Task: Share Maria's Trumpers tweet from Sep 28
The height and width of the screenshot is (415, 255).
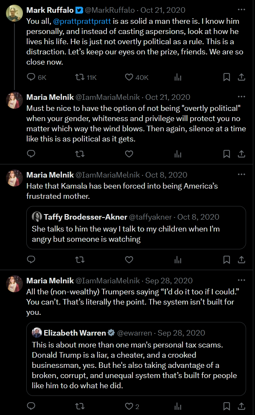Action: pos(241,406)
